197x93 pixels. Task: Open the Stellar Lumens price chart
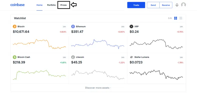coord(156,75)
